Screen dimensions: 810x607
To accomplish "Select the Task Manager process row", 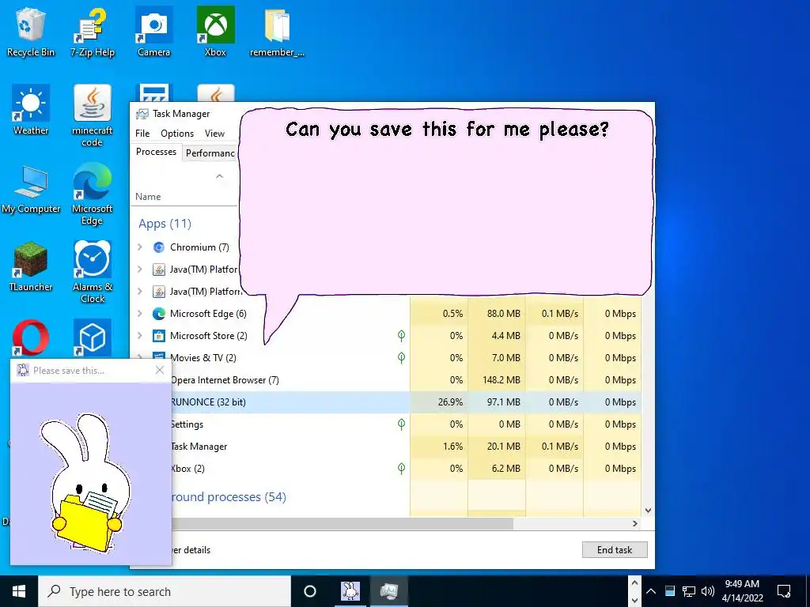I will point(406,447).
